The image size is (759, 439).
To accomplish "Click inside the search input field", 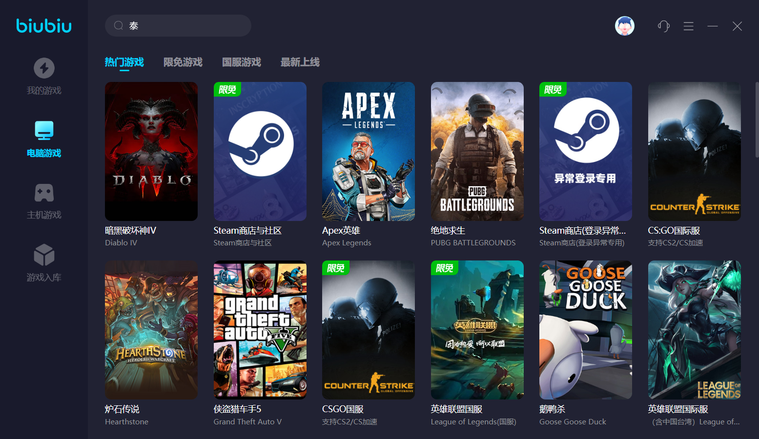I will point(185,25).
